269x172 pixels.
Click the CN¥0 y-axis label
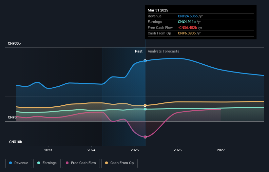pyautogui.click(x=12, y=118)
